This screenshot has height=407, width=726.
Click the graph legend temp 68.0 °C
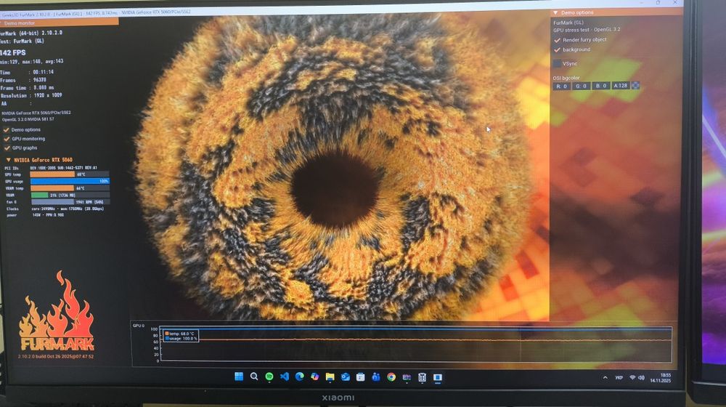(181, 334)
